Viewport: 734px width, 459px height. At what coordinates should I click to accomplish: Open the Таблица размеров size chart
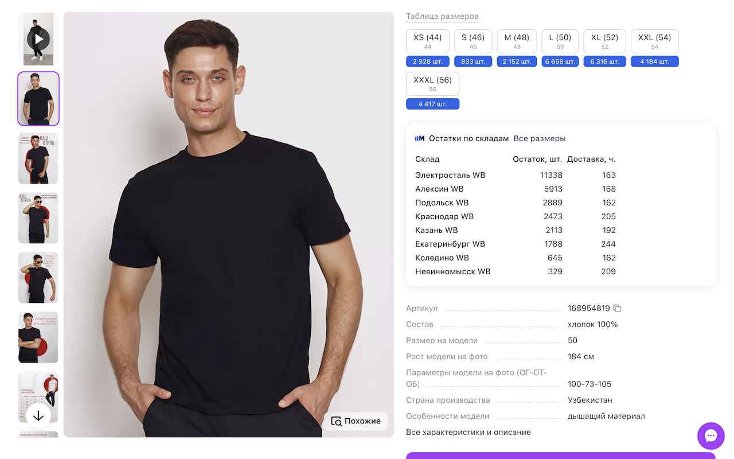click(x=442, y=17)
